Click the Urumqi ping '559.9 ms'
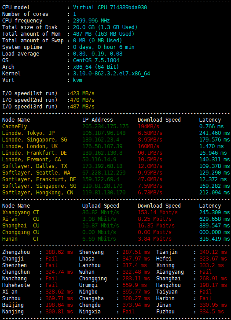The height and width of the screenshot is (320, 231). (135, 285)
